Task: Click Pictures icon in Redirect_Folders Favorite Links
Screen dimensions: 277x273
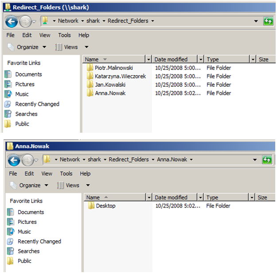Action: coord(8,84)
